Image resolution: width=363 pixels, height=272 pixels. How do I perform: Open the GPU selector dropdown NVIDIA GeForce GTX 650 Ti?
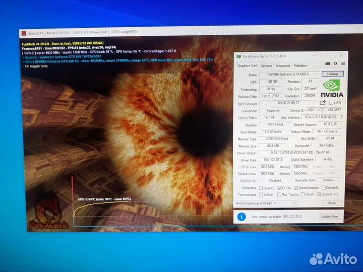pyautogui.click(x=266, y=203)
